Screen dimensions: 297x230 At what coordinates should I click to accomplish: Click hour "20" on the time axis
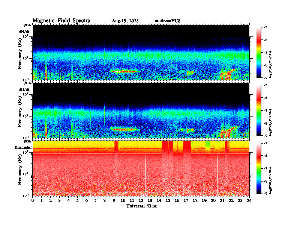[x=213, y=200]
